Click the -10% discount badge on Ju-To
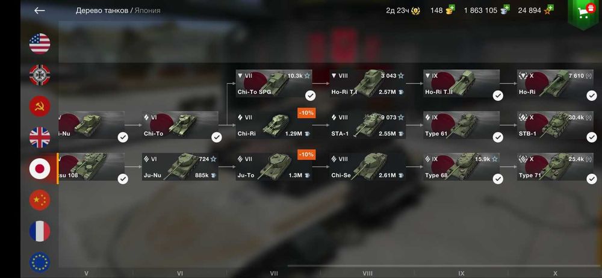This screenshot has width=602, height=278. pos(306,155)
